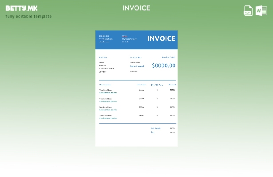This screenshot has height=177, width=273.
Task: Select the last item name row
Action: (106, 115)
